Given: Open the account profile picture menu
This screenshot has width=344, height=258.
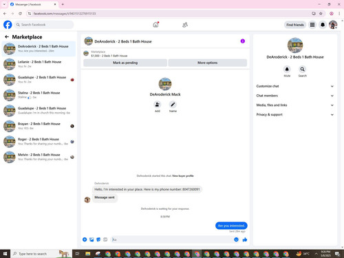Looking at the screenshot, I should (333, 25).
